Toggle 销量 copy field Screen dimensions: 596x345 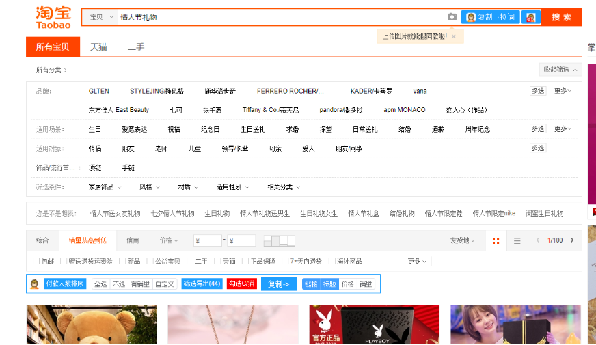tap(366, 284)
